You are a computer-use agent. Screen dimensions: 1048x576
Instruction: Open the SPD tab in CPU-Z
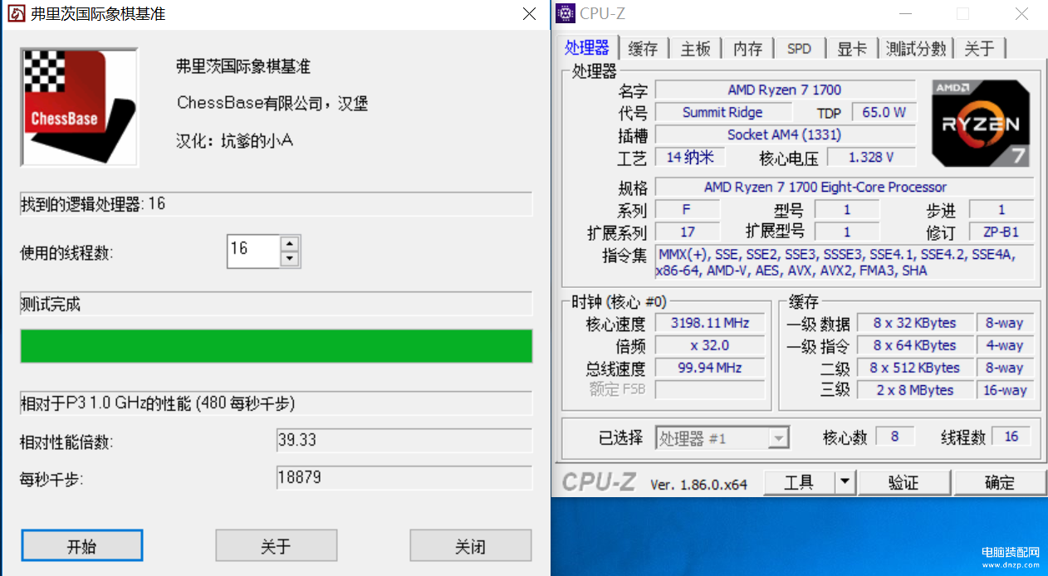(799, 49)
